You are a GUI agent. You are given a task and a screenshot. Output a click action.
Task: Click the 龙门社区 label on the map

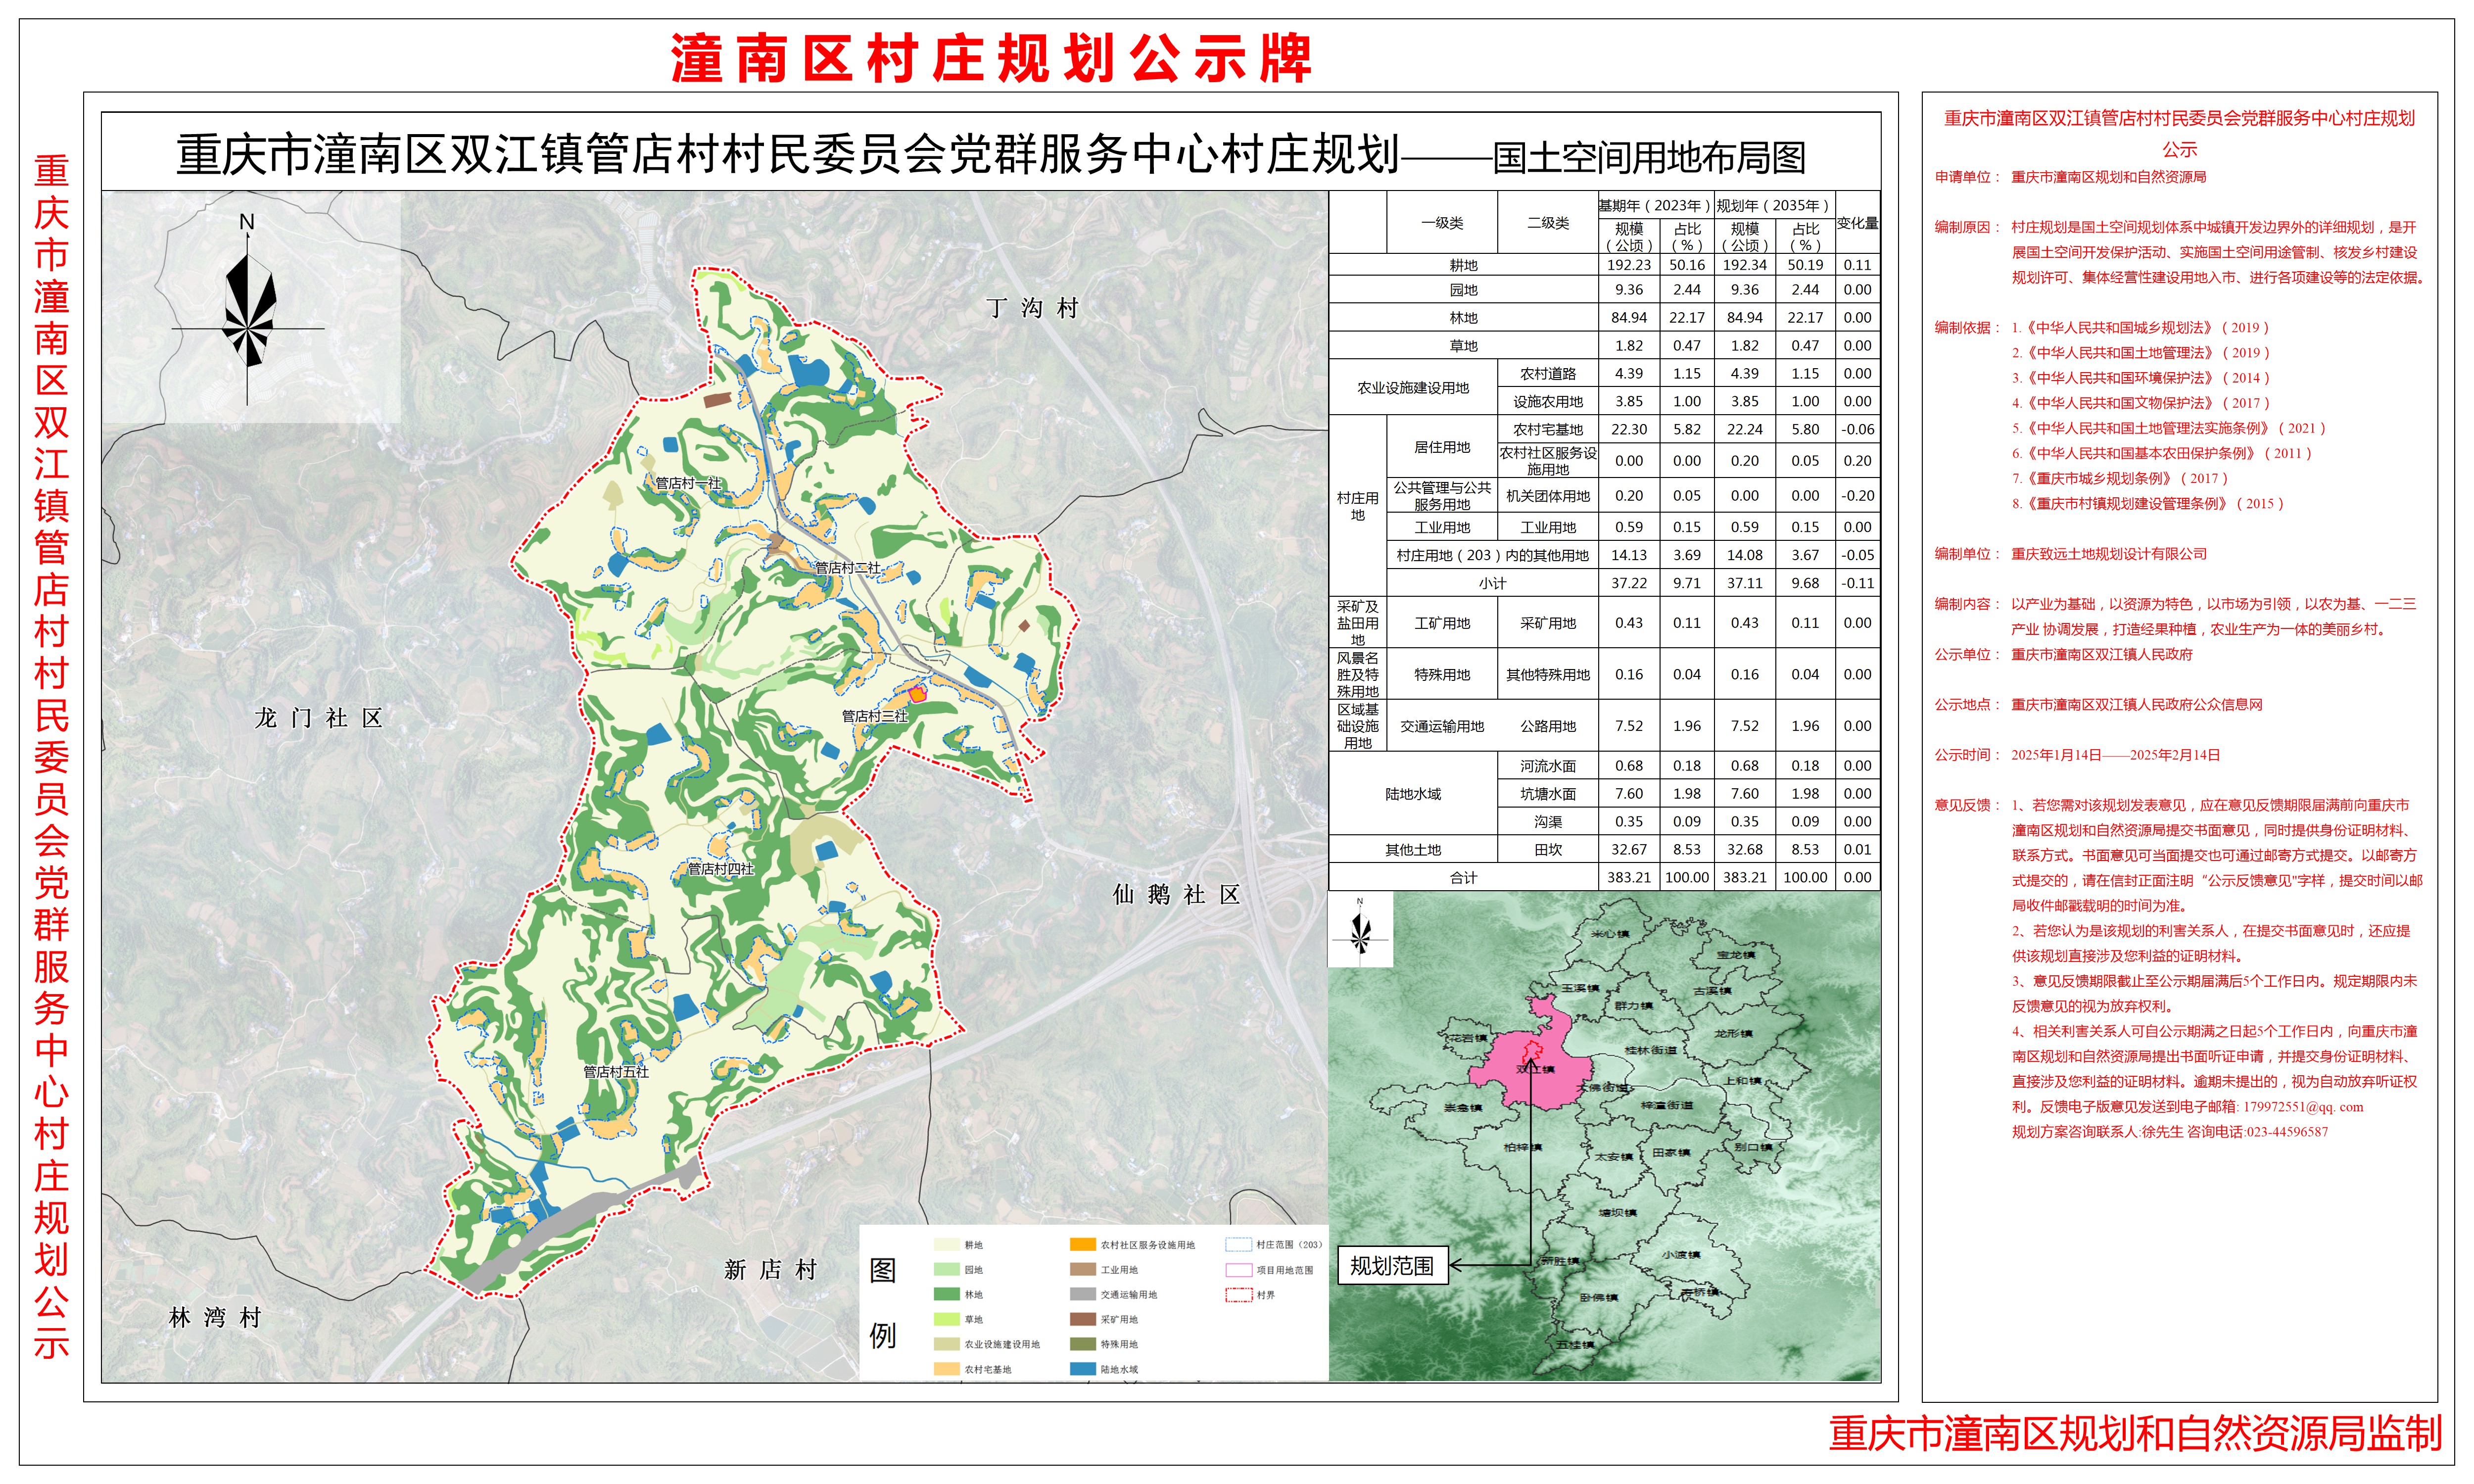[x=318, y=718]
